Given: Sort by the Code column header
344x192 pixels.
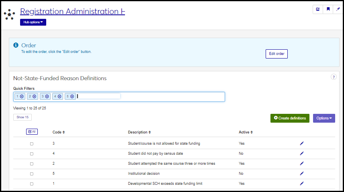Looking at the screenshot, I should tap(59, 132).
